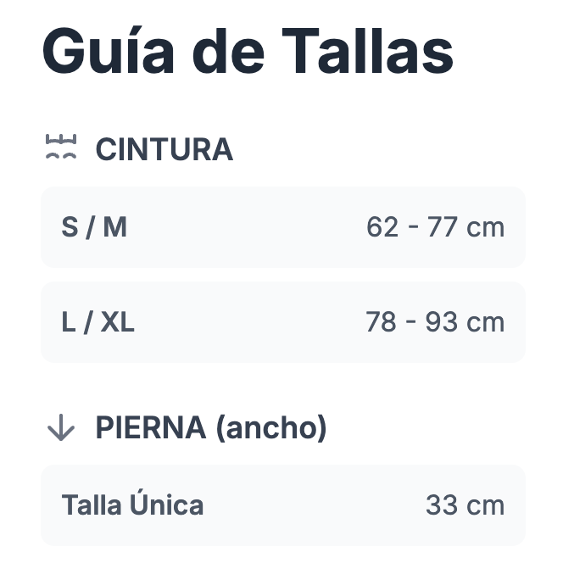Click the 33 cm leg width value

465,505
